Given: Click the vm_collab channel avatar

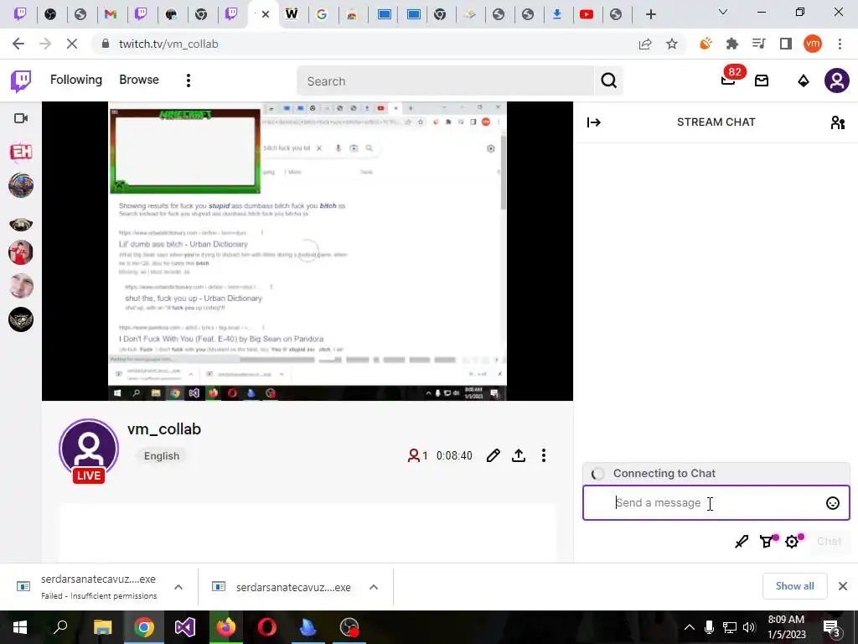Looking at the screenshot, I should pyautogui.click(x=89, y=449).
